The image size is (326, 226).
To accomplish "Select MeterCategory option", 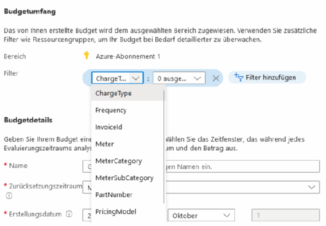I will pos(127,161).
